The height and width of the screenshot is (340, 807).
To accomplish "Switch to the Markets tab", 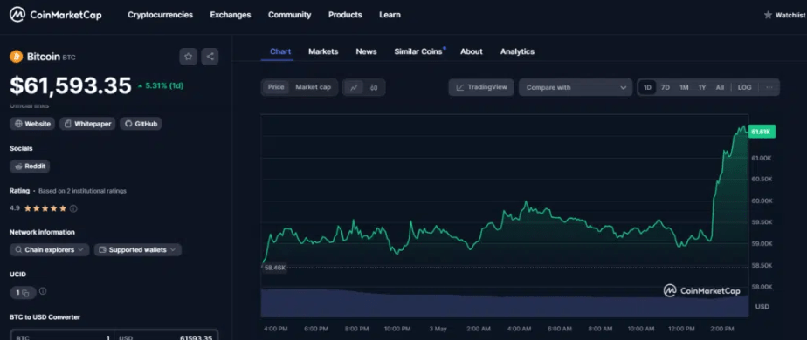I will click(323, 51).
